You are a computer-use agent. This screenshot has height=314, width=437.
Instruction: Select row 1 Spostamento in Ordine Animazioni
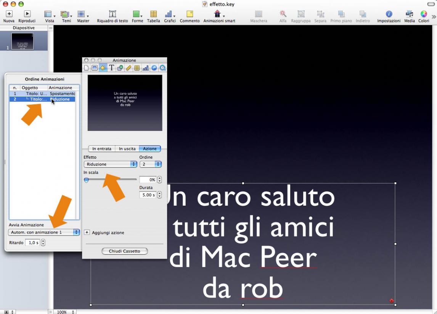coord(42,93)
